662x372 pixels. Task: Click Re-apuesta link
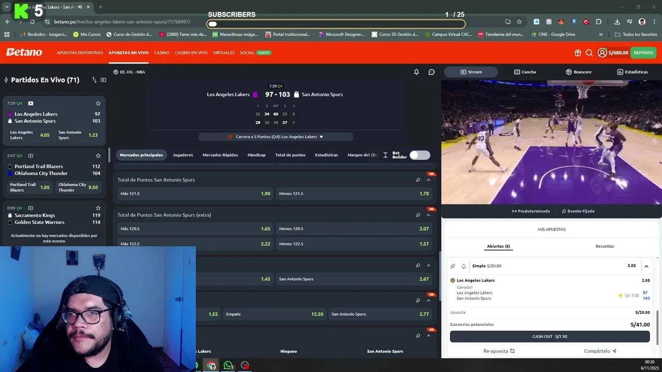499,351
